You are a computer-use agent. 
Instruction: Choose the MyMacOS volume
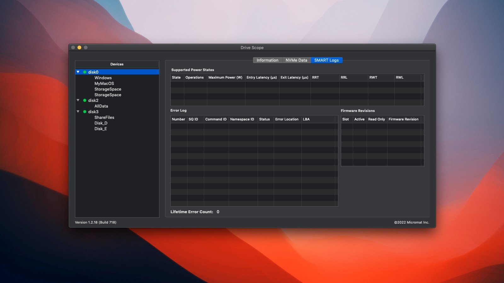pos(104,83)
